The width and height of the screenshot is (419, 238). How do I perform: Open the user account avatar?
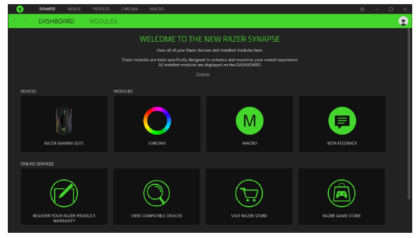click(x=403, y=21)
